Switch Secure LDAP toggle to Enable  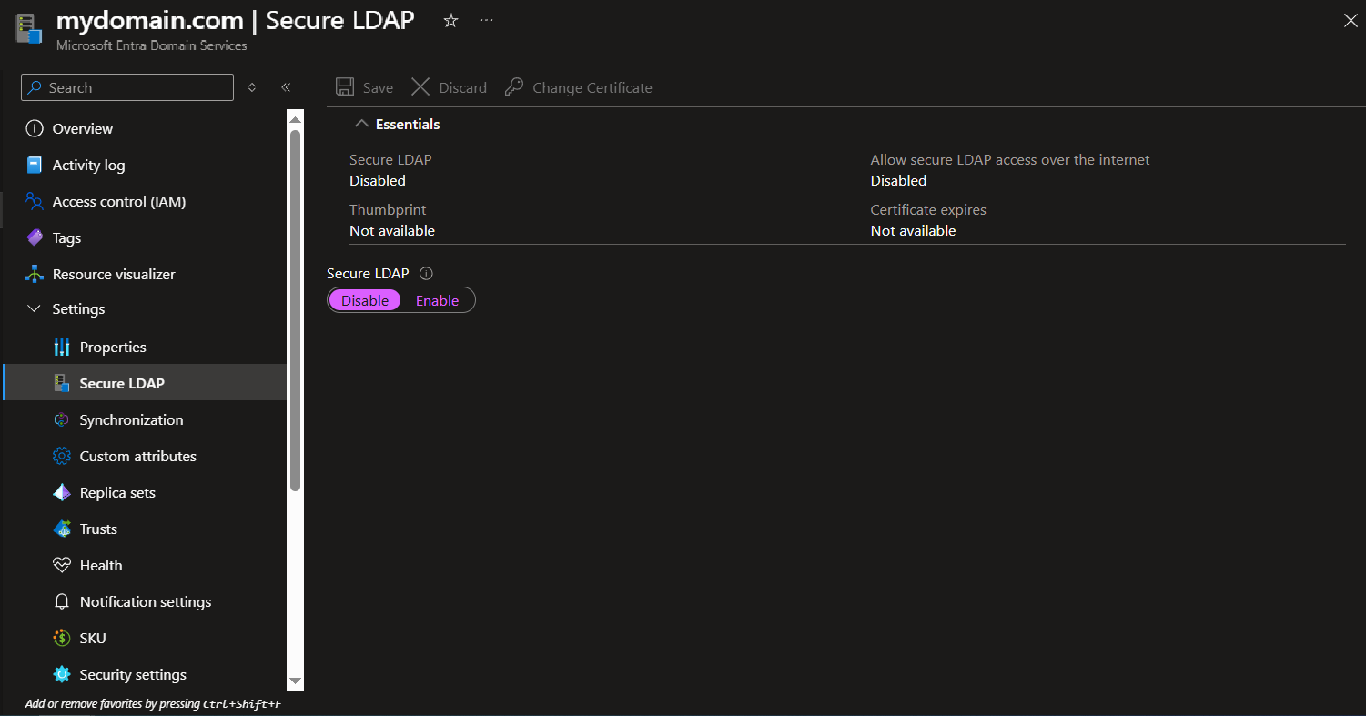coord(437,301)
